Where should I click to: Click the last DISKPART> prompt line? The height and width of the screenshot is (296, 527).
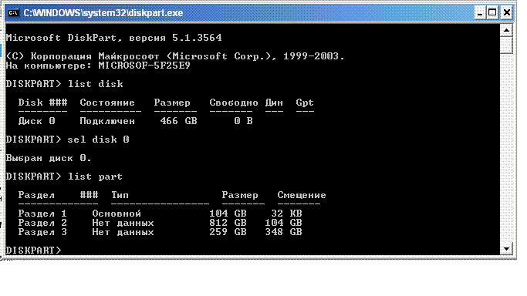point(34,250)
